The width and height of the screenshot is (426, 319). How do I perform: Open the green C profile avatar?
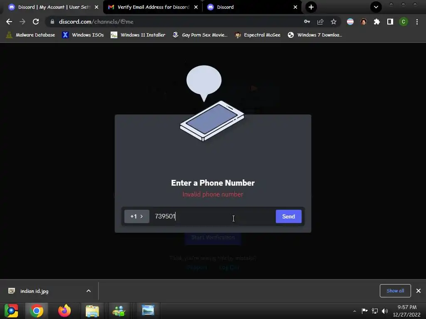click(x=404, y=22)
